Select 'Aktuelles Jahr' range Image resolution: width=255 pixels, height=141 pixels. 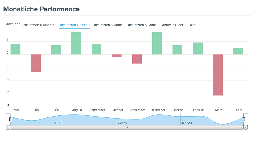(x=173, y=25)
